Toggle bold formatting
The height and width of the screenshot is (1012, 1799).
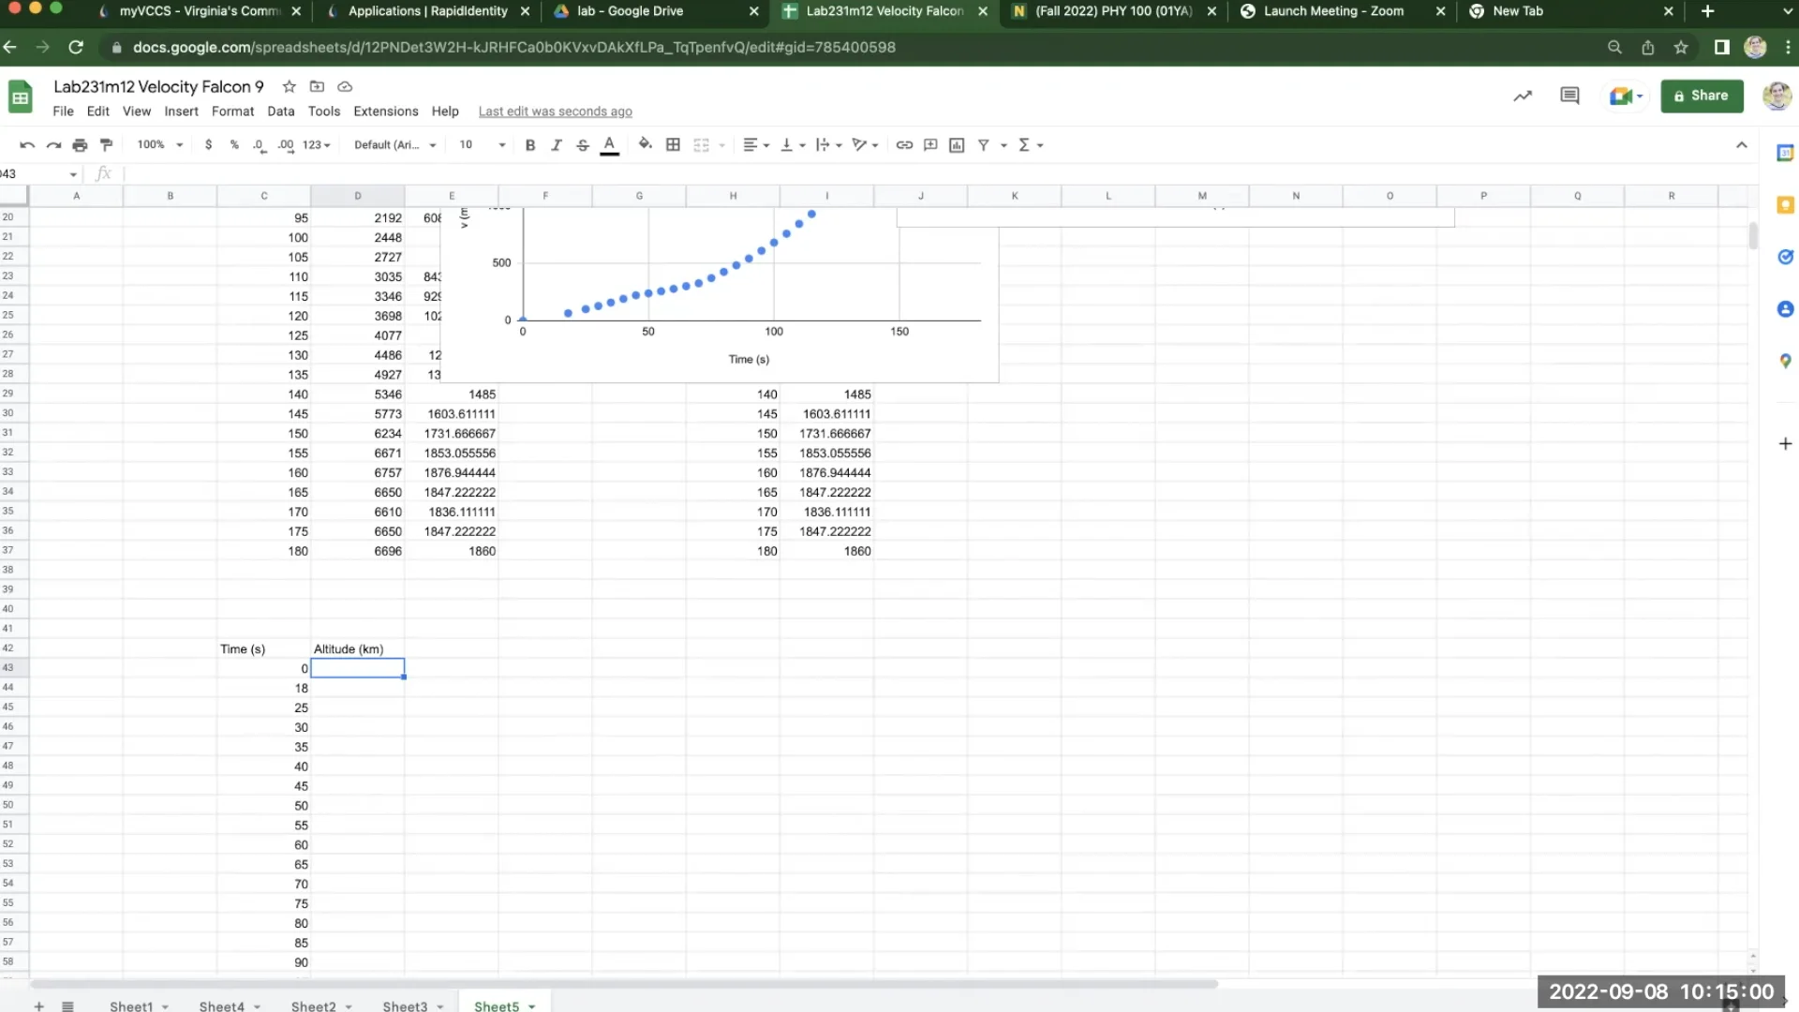530,144
